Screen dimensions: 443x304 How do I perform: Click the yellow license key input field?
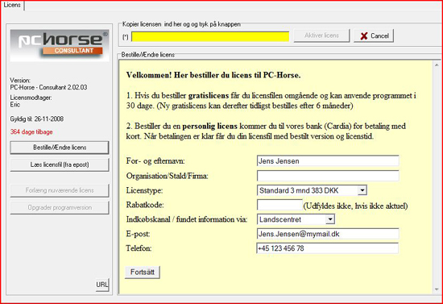(x=210, y=37)
